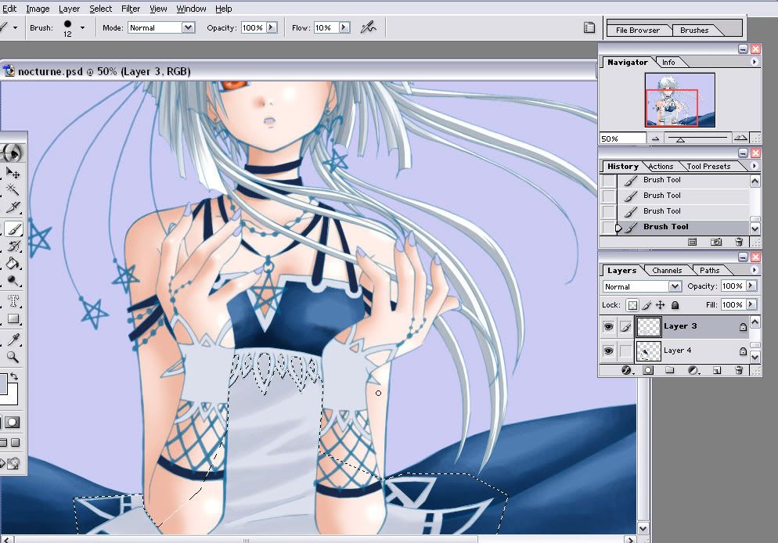This screenshot has height=543, width=778.
Task: Open the Navigator panel options menu
Action: (755, 62)
